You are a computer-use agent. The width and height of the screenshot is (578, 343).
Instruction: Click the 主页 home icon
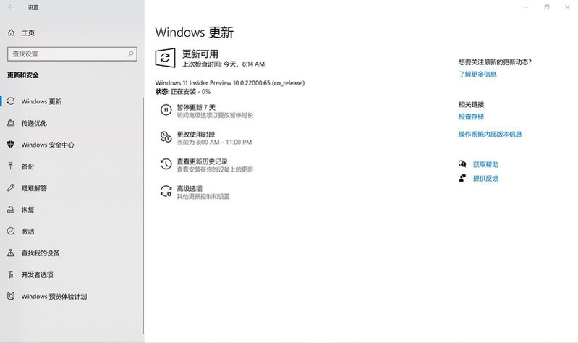point(11,33)
